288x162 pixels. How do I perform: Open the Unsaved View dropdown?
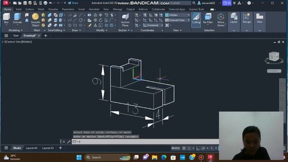[x=177, y=20]
